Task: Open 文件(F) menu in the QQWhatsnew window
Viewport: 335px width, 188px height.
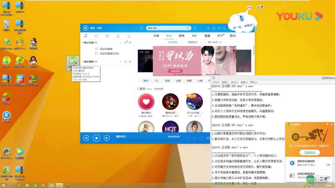Action: tap(216, 82)
